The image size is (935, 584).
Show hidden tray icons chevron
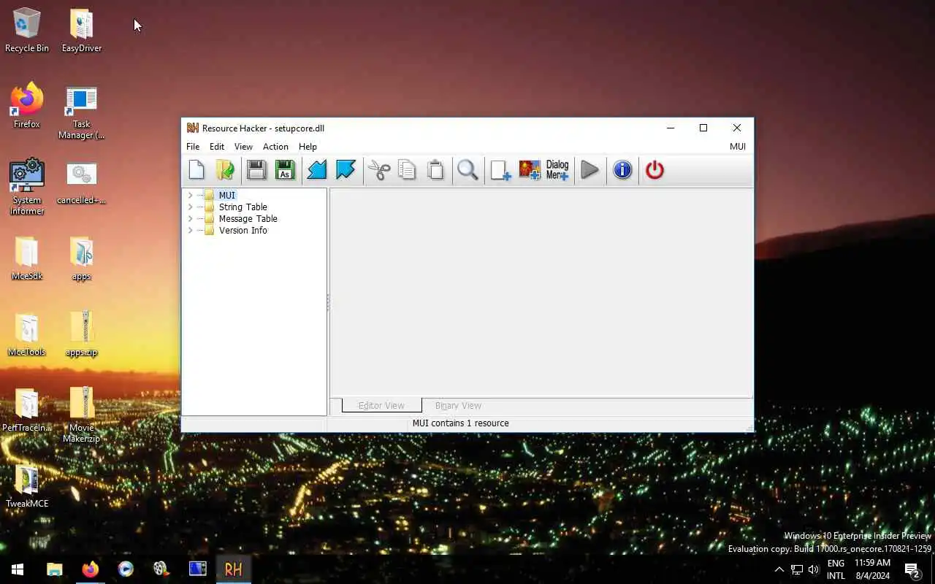click(x=779, y=569)
